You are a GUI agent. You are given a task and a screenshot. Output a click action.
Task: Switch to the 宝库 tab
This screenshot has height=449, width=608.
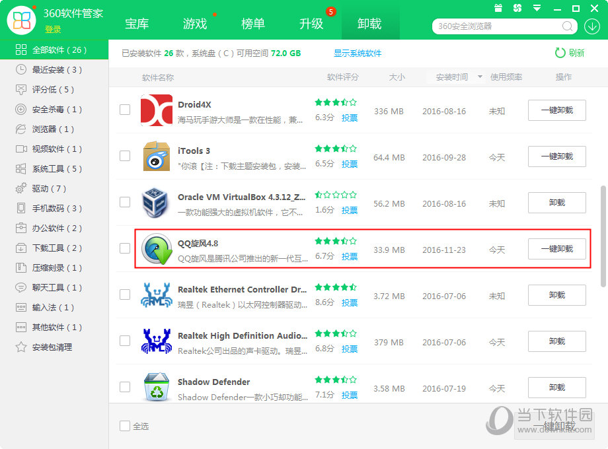136,23
